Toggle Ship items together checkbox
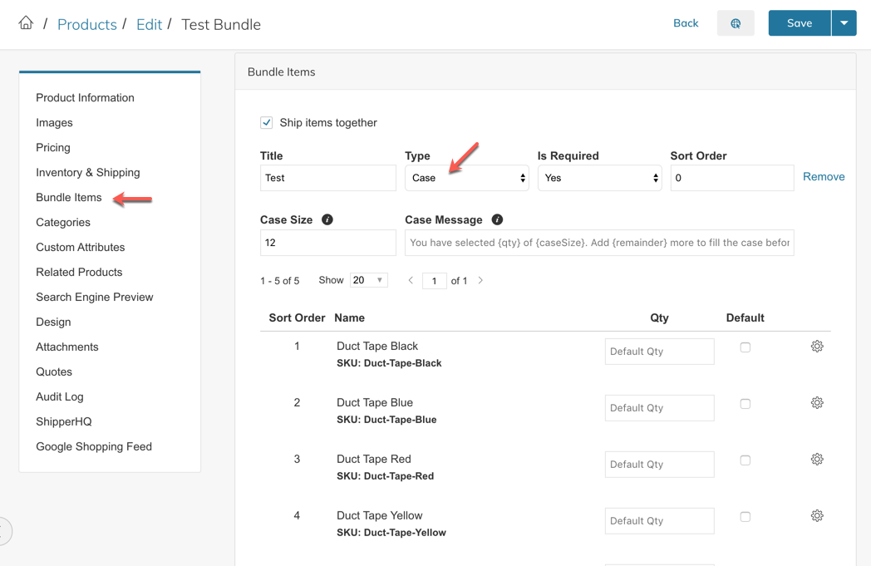 tap(267, 123)
